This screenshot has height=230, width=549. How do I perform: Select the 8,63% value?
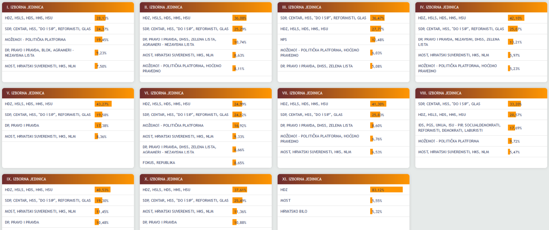click(x=239, y=55)
